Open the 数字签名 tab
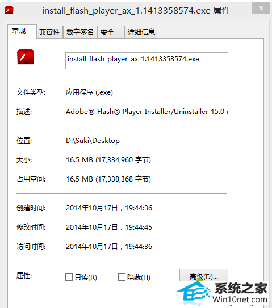The height and width of the screenshot is (308, 272). (80, 32)
